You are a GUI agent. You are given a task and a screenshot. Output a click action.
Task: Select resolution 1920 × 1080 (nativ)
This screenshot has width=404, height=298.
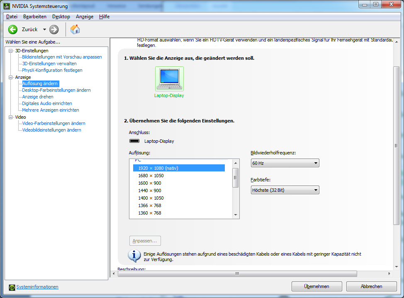179,168
